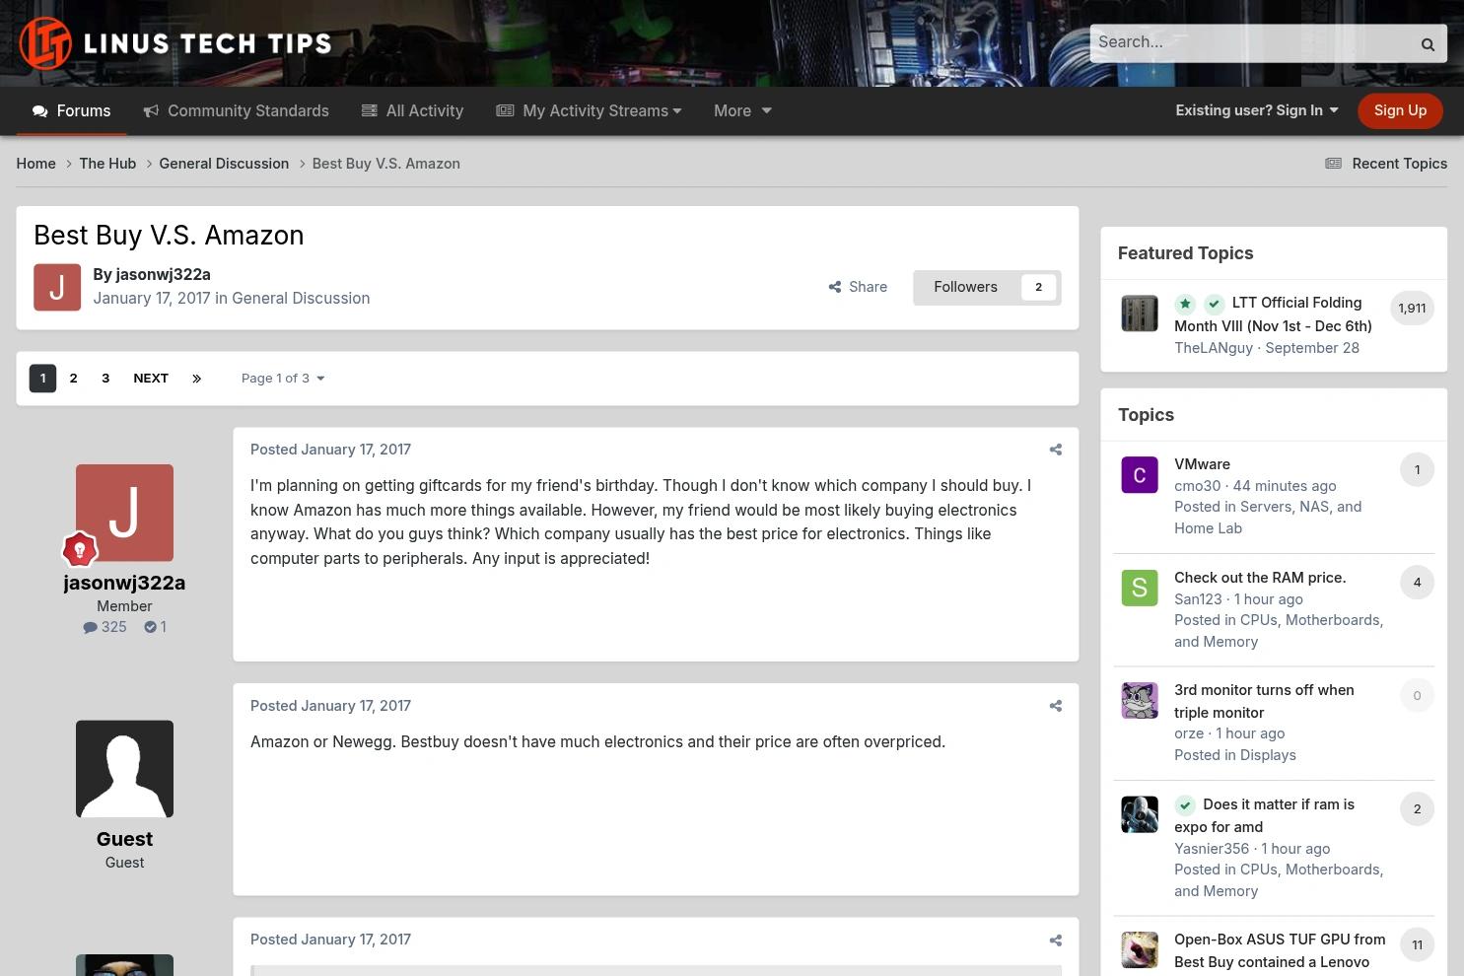The width and height of the screenshot is (1464, 976).
Task: Open San123 profile link
Action: (1198, 599)
